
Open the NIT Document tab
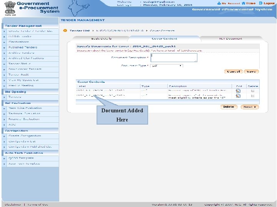click(230, 39)
